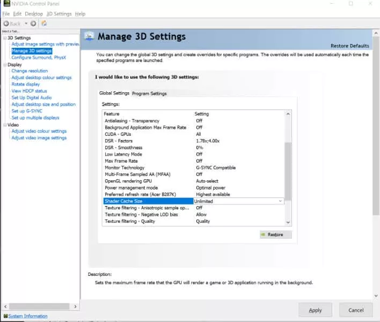
Task: Click the Home icon in toolbar
Action: coord(44,24)
